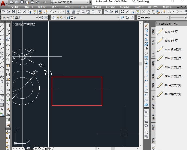Click the Linear dimension tool
This screenshot has width=187, height=150.
8,25
